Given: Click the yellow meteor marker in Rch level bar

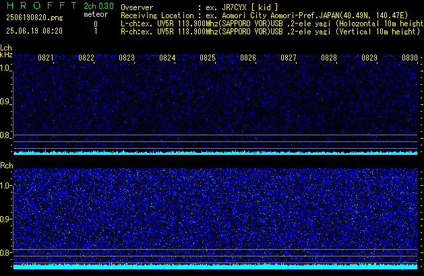Looking at the screenshot, I should (x=112, y=266).
